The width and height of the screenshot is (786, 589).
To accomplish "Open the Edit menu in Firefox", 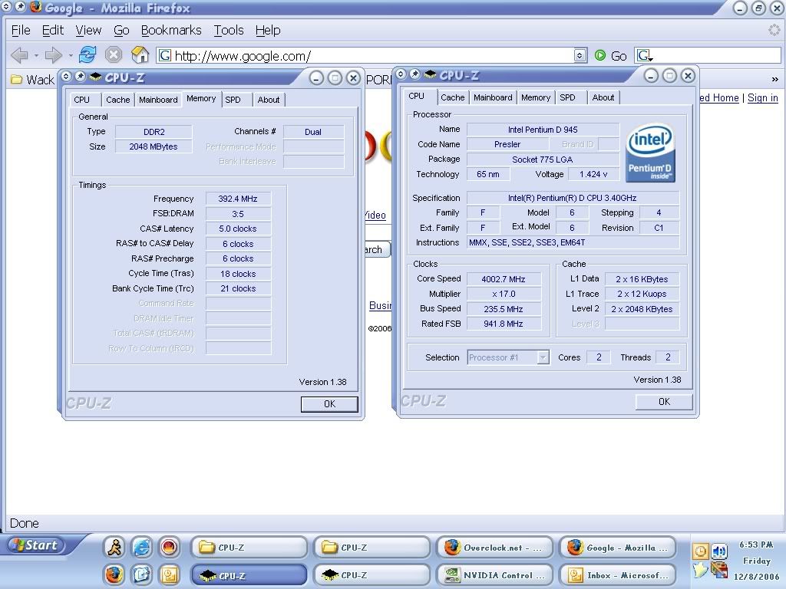I will [53, 31].
